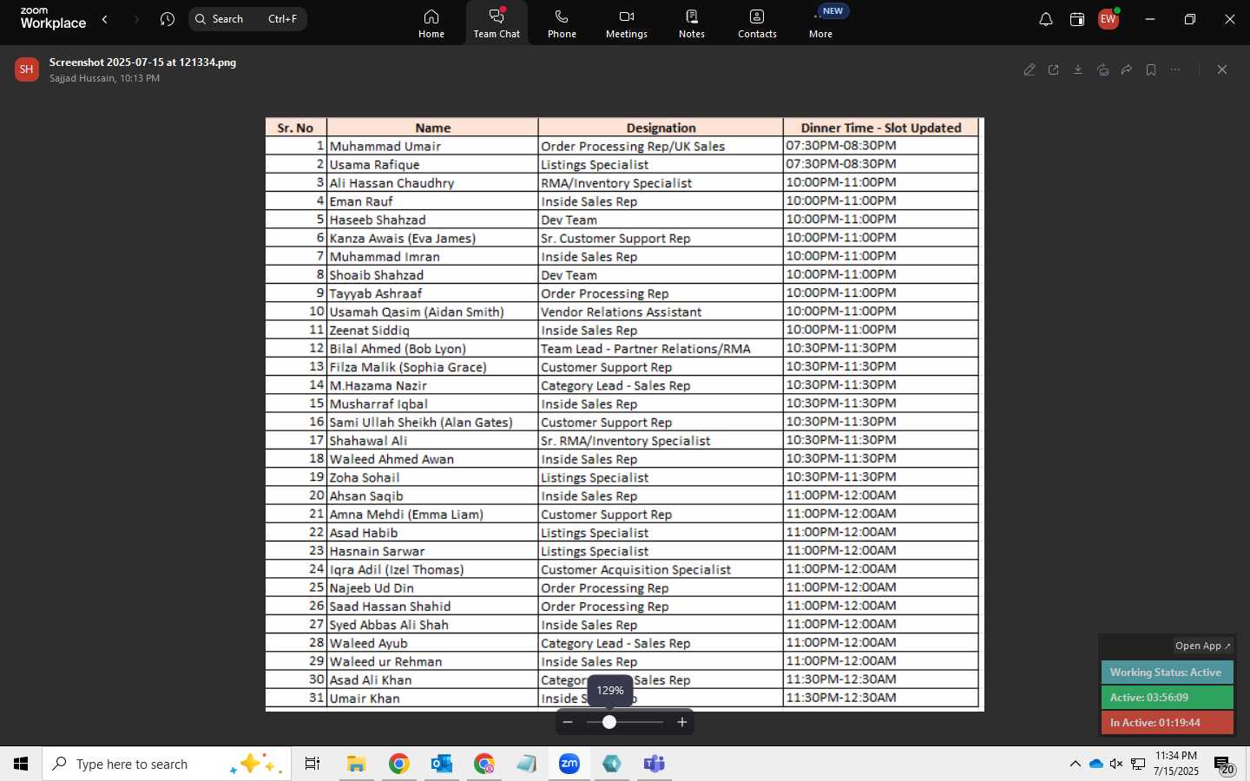Download the screenshot image
This screenshot has width=1250, height=781.
click(1078, 70)
